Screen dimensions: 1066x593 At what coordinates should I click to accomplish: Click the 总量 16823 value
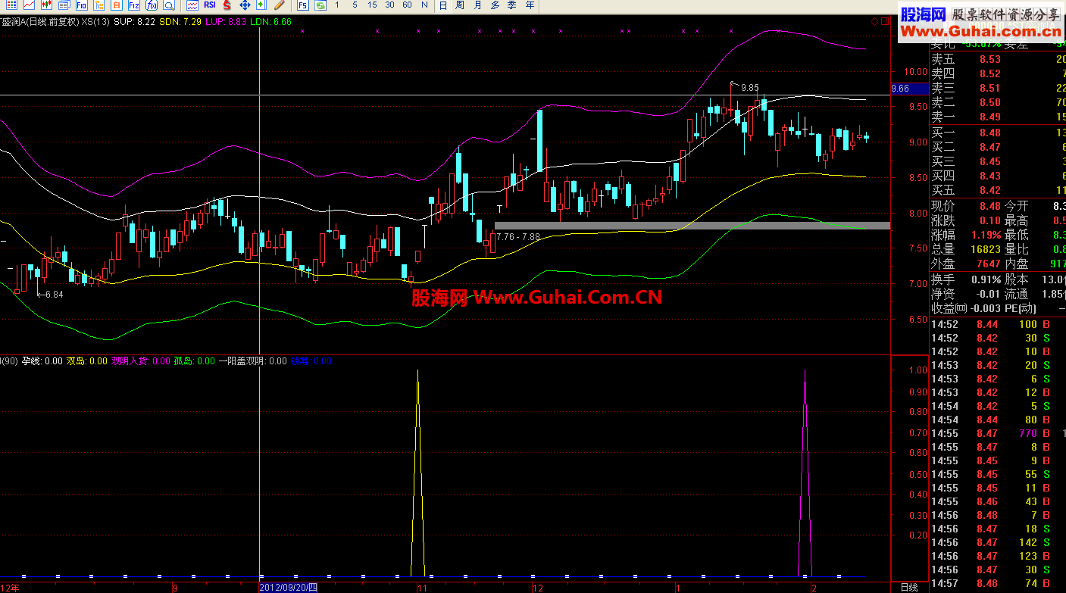986,249
